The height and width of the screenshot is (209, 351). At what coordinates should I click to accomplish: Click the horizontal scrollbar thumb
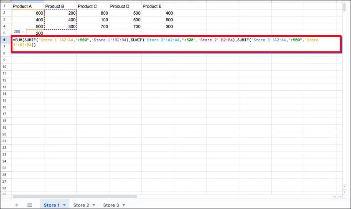point(75,196)
